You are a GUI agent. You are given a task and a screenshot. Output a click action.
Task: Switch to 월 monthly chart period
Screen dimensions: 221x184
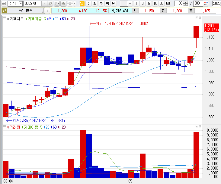(x=95, y=3)
